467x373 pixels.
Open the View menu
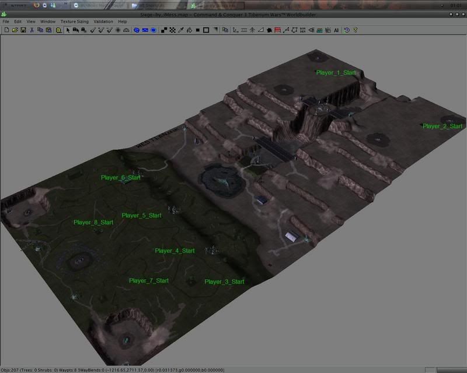31,22
